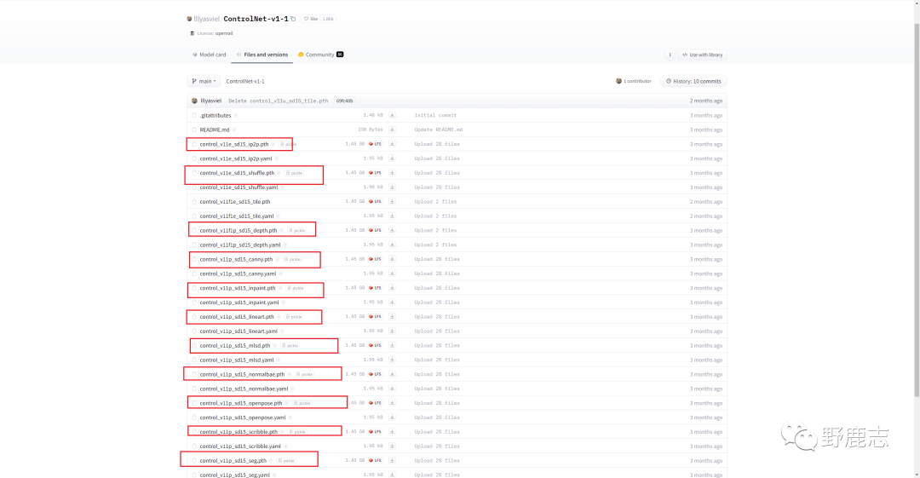
Task: Open pickle badge on control_v11p_sd15_lineart.pth
Action: pos(294,316)
